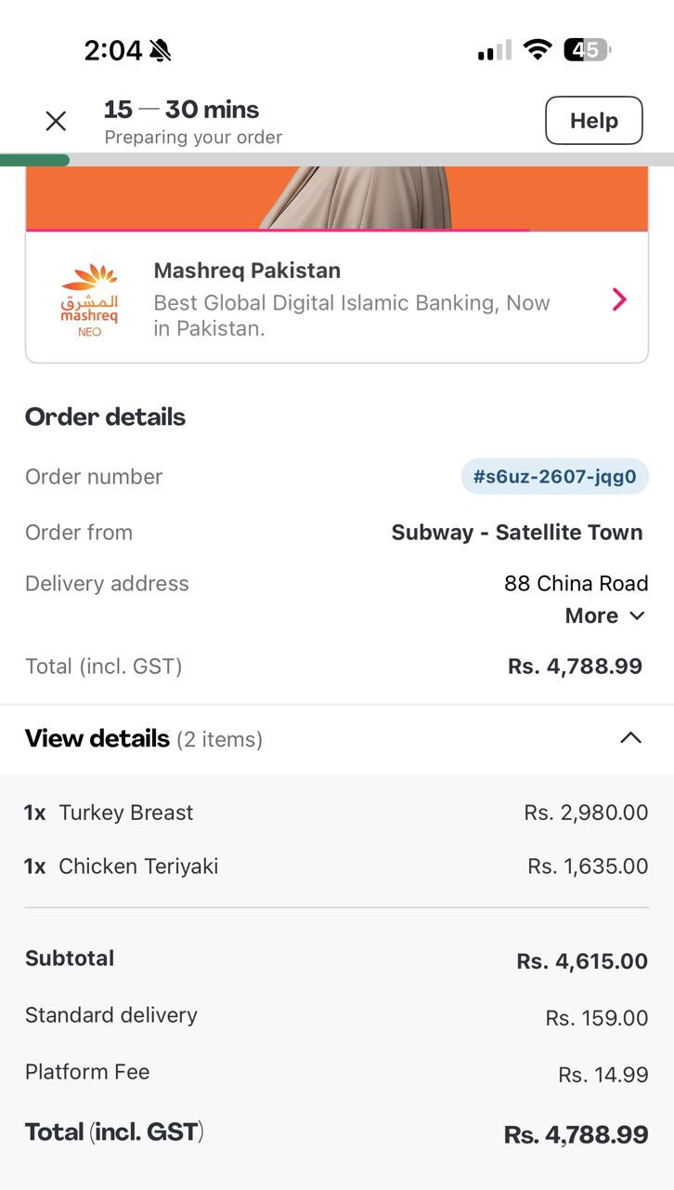Tap the Mashreq Pakistan title text

coord(247,271)
